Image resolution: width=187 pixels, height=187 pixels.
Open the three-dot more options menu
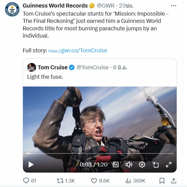point(174,6)
